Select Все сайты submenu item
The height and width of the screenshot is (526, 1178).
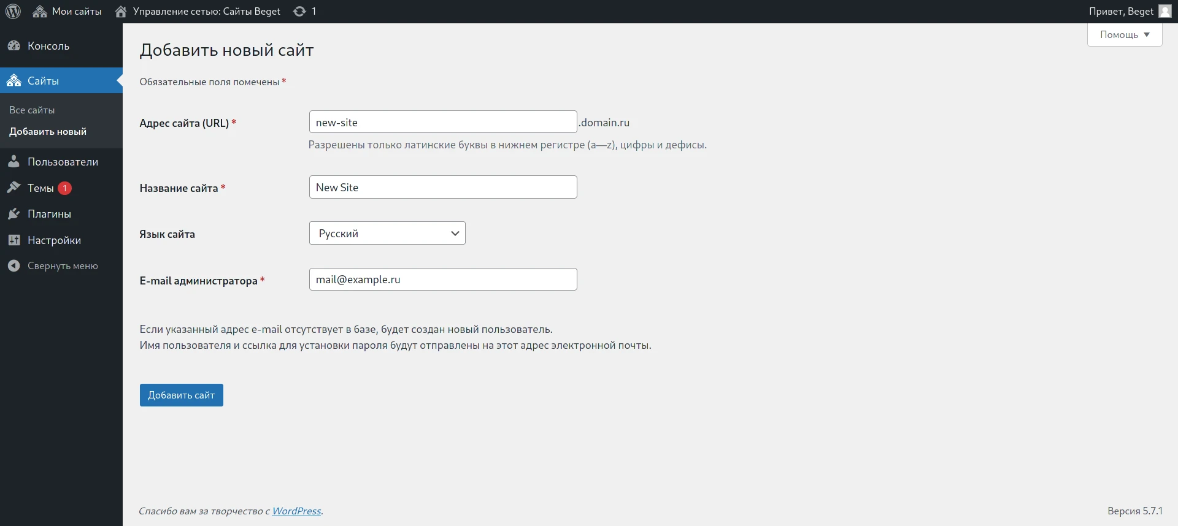[x=32, y=110]
